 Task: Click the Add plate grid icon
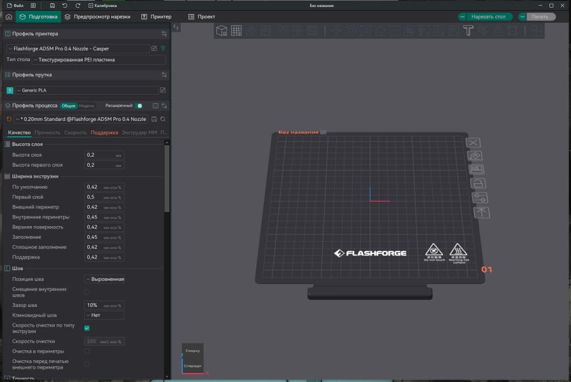236,31
